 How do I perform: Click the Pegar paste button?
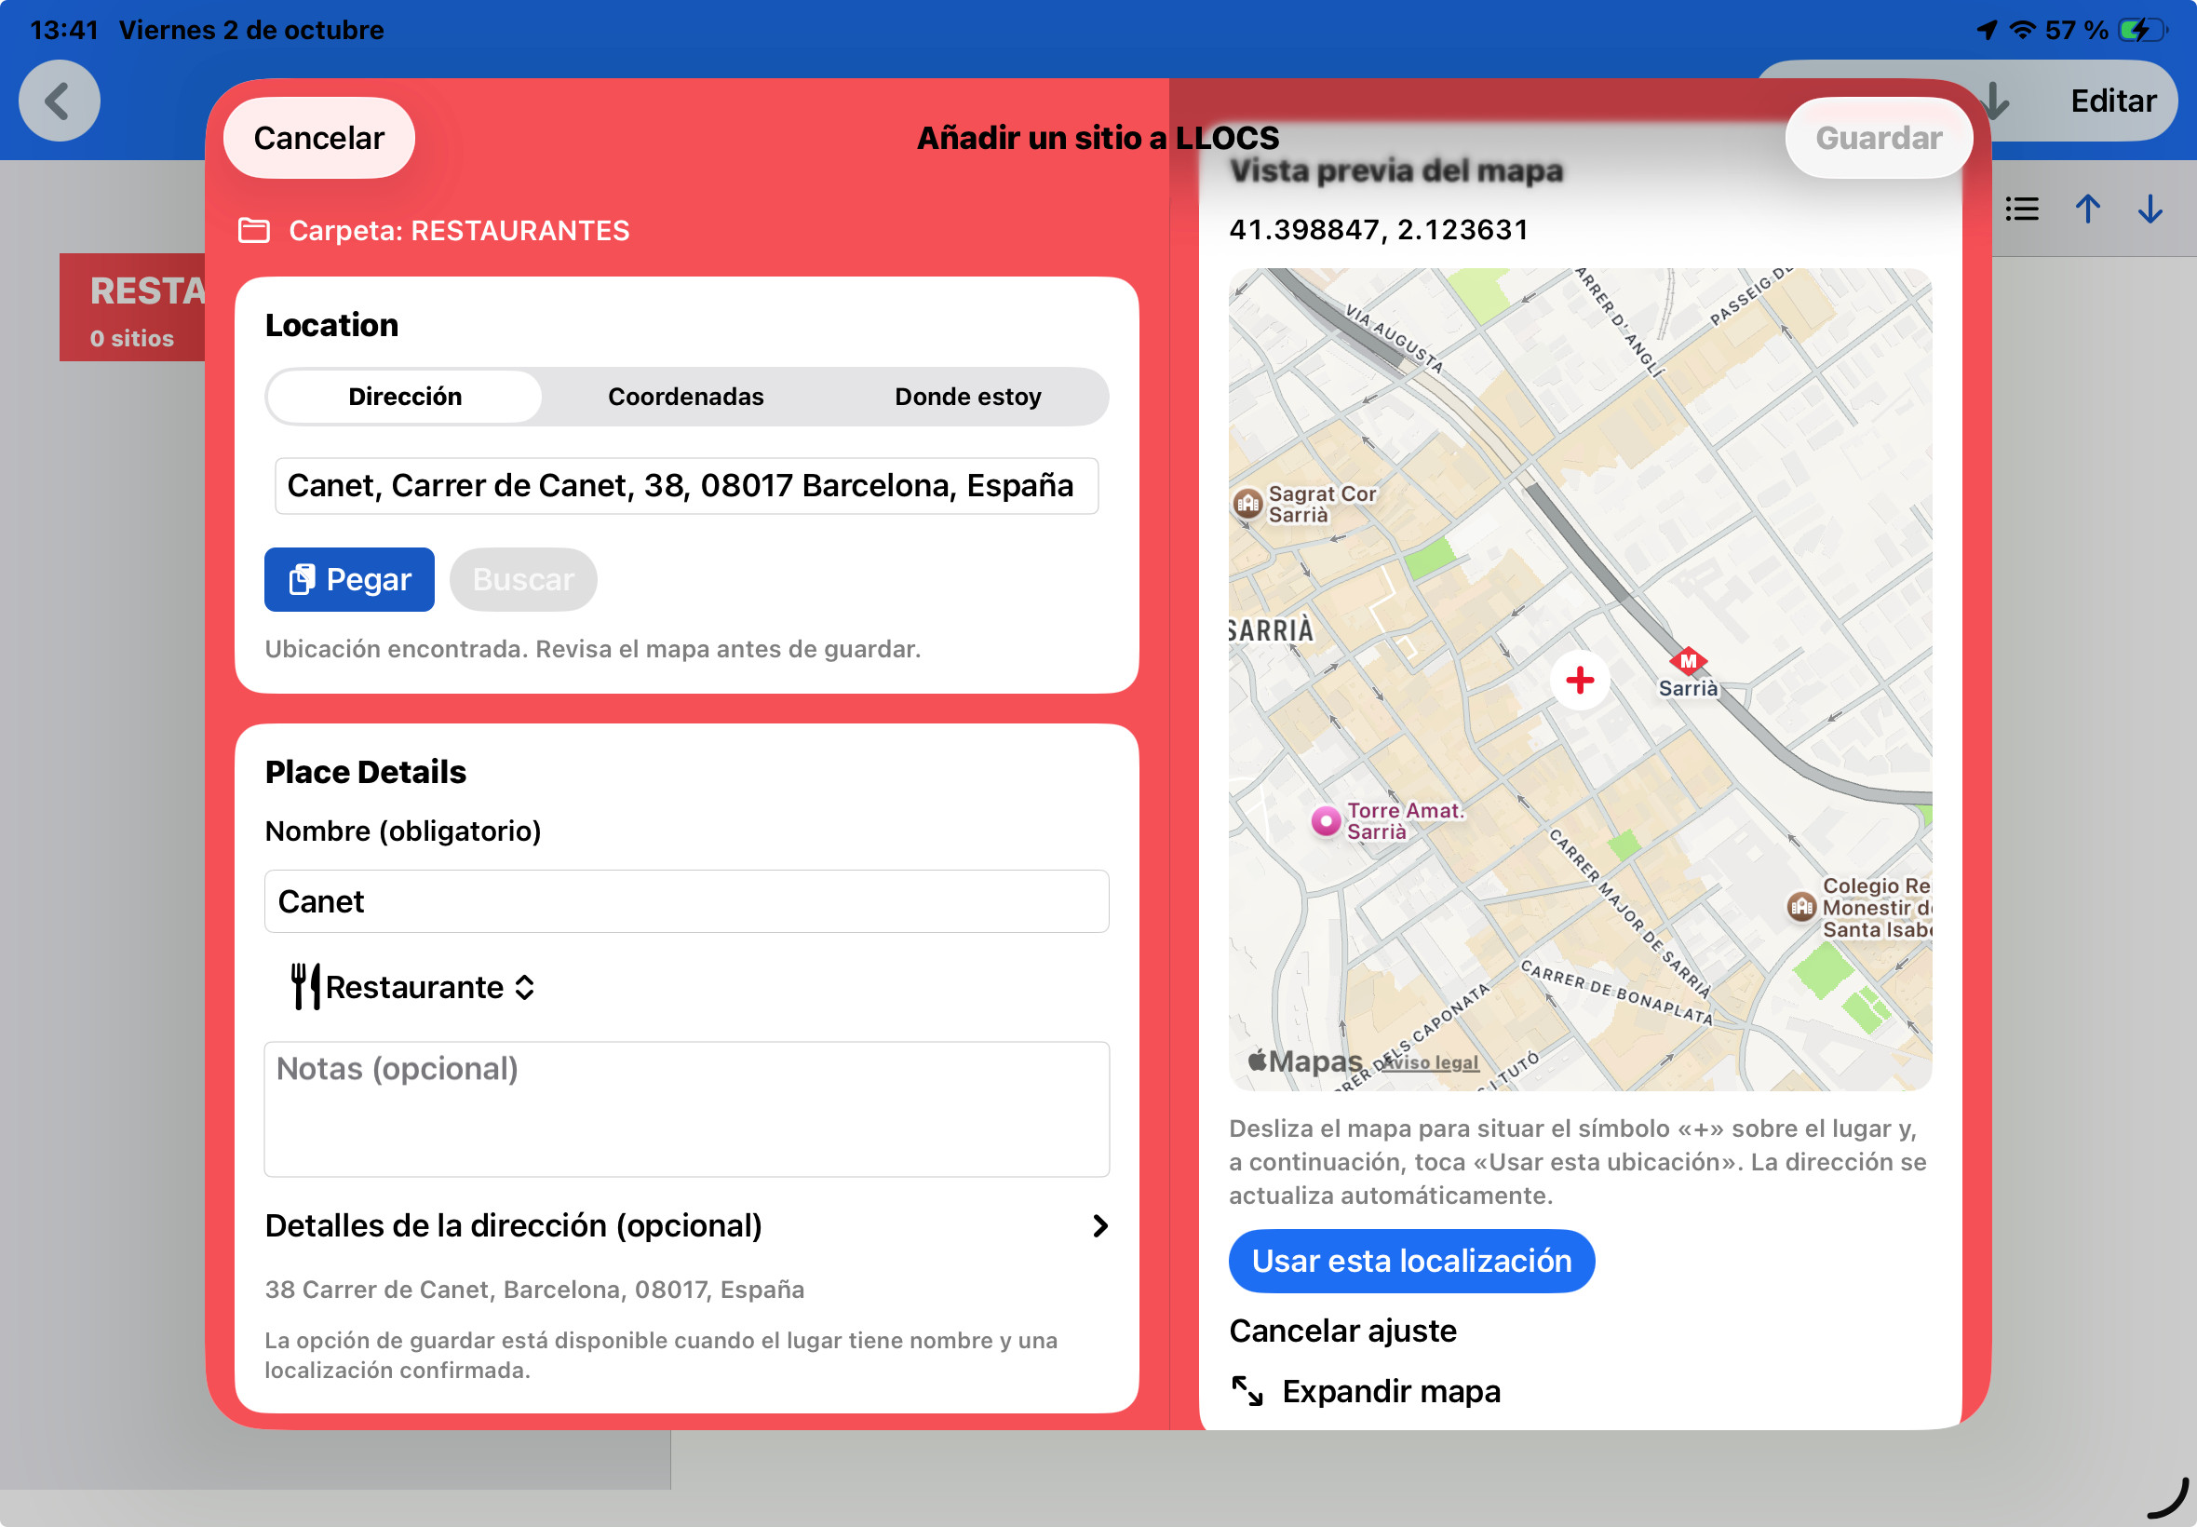[349, 579]
